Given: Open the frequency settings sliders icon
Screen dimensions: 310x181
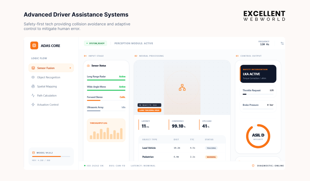Looking at the screenshot, I should (x=282, y=43).
